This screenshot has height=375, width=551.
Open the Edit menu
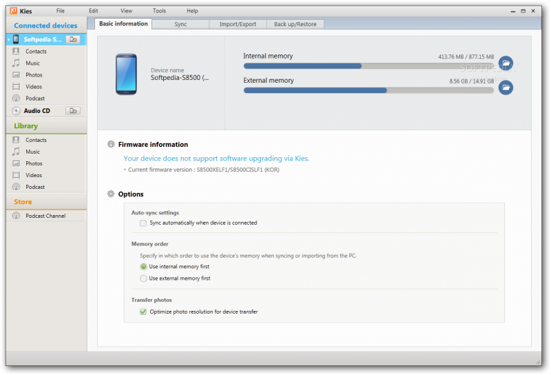94,11
